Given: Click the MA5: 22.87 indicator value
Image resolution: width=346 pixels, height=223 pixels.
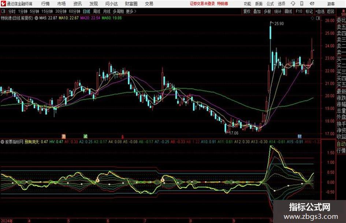Looking at the screenshot, I should [x=48, y=18].
